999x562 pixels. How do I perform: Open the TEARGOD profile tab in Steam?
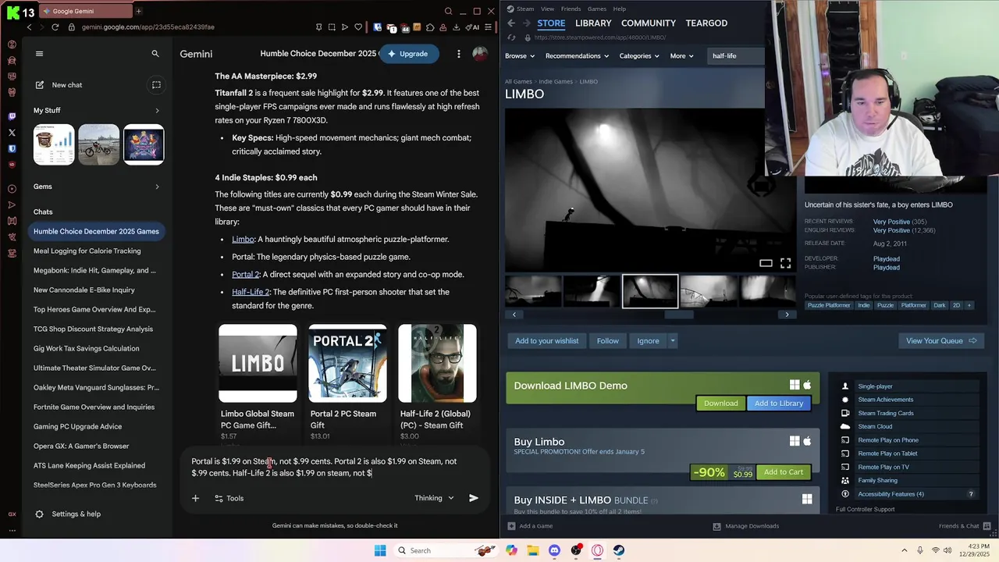pyautogui.click(x=706, y=23)
